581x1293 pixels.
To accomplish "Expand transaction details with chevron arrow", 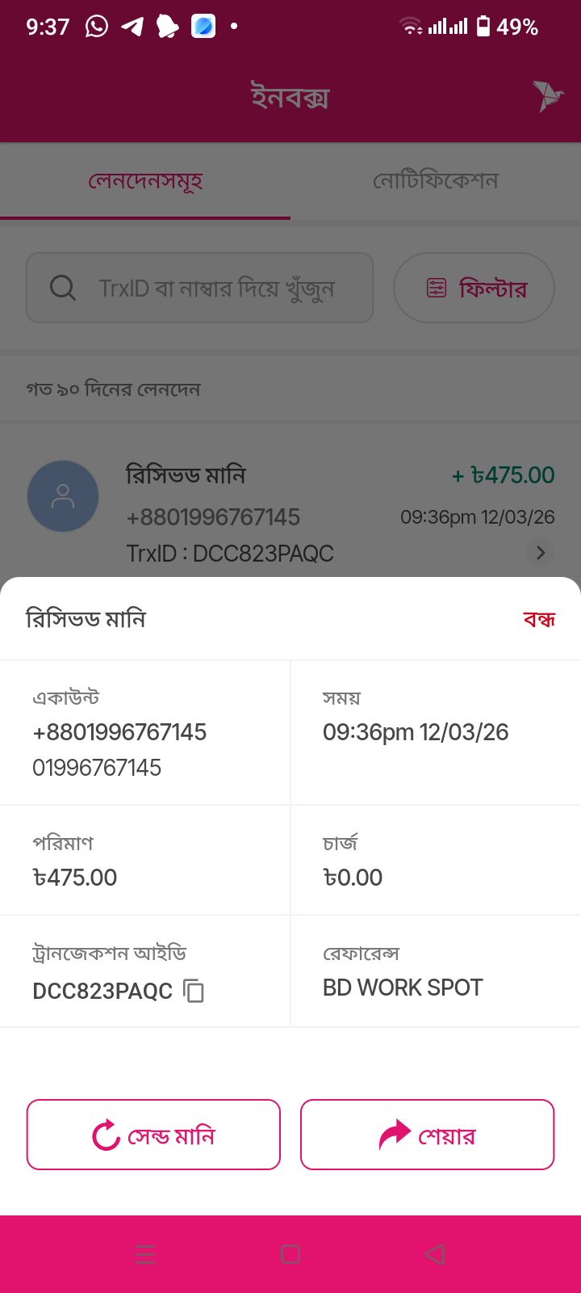I will [x=541, y=553].
